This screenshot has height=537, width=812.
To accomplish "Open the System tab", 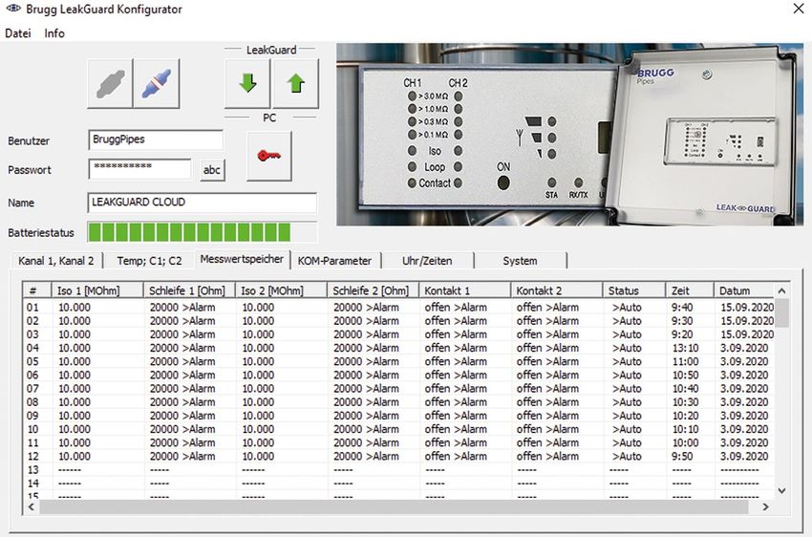I will point(520,261).
